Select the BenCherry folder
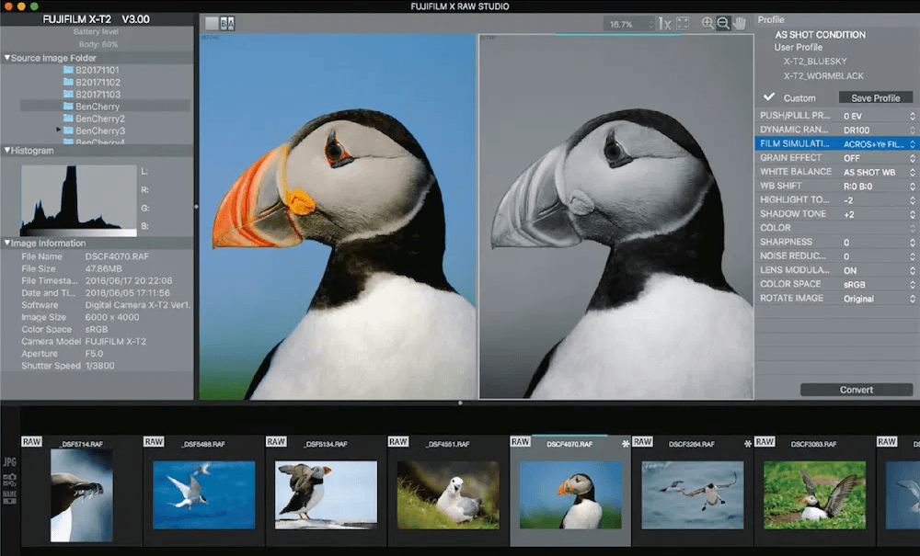 tap(105, 106)
